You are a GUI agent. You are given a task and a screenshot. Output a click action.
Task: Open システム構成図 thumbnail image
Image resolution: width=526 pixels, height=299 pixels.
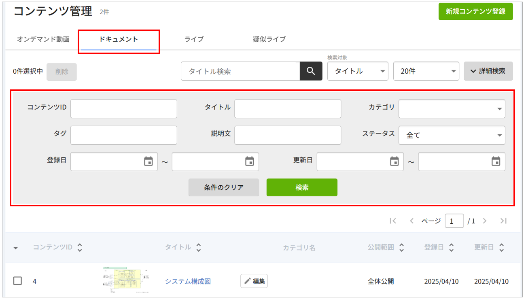click(x=126, y=280)
